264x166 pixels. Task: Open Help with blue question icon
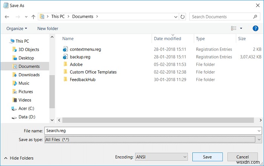pyautogui.click(x=255, y=28)
